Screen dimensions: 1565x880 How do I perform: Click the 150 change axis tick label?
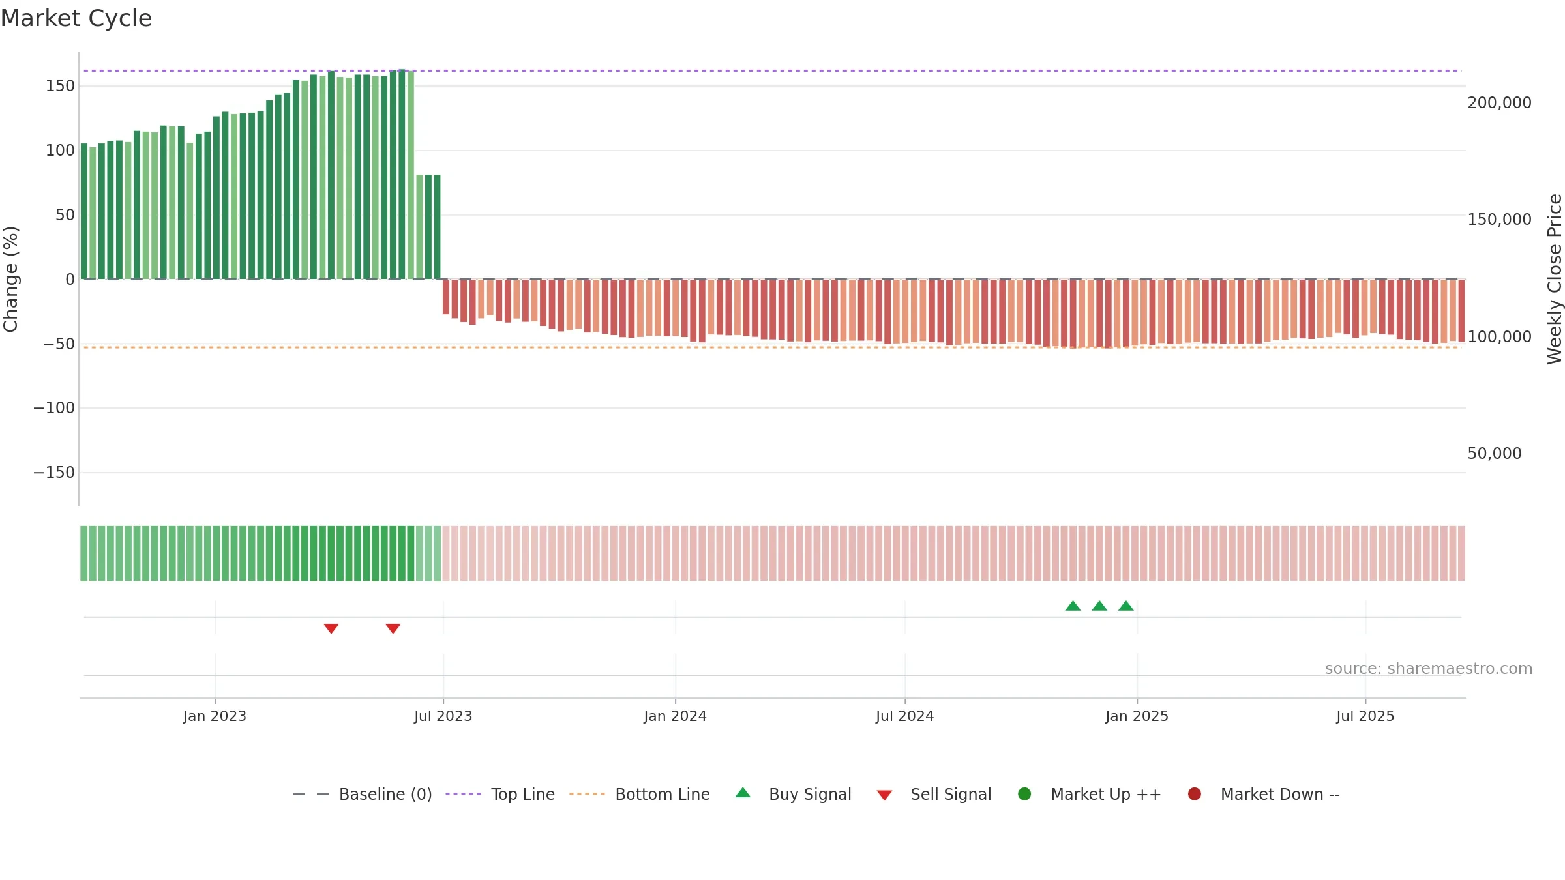(60, 86)
